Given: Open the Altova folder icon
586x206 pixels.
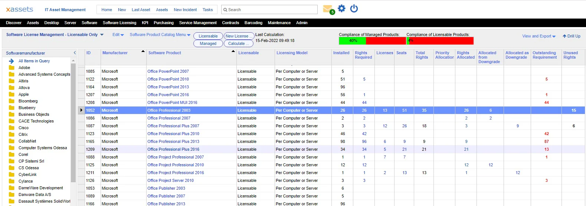Looking at the screenshot, I should coord(12,88).
